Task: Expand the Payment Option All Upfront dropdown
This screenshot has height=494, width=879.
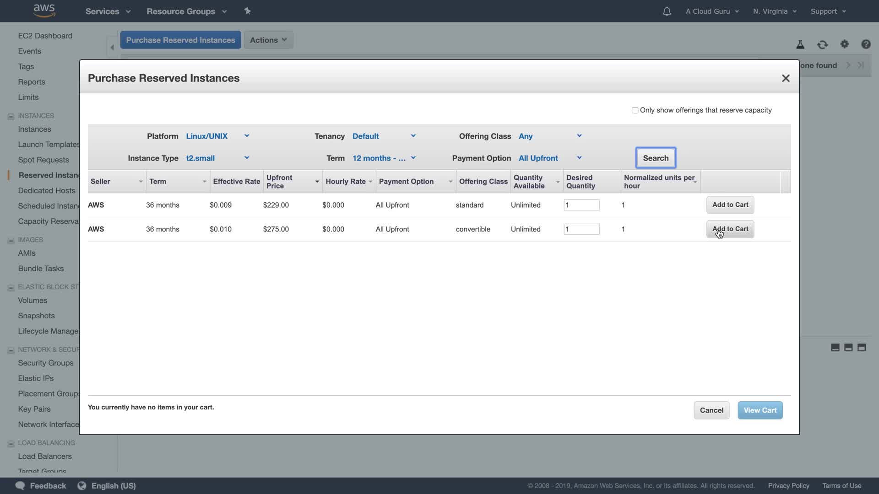Action: pos(549,158)
